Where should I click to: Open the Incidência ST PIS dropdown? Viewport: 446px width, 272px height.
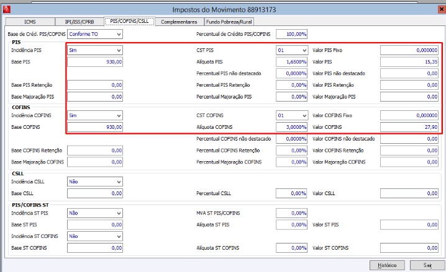(95, 213)
